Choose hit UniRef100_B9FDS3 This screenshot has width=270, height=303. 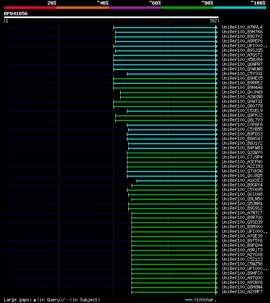click(x=242, y=134)
